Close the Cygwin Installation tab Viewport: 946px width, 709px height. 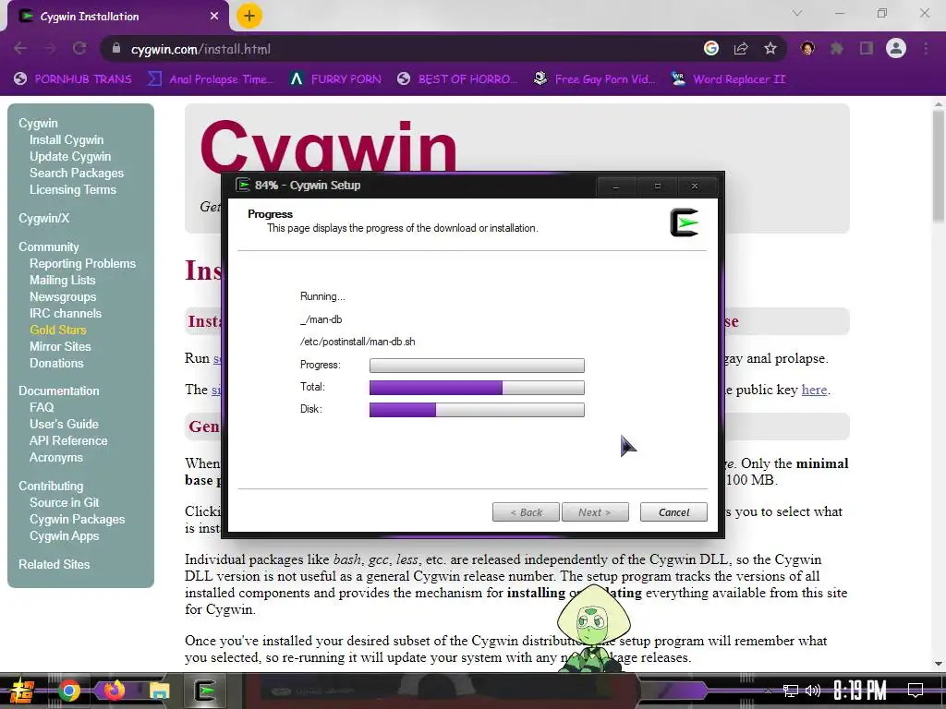(x=214, y=17)
